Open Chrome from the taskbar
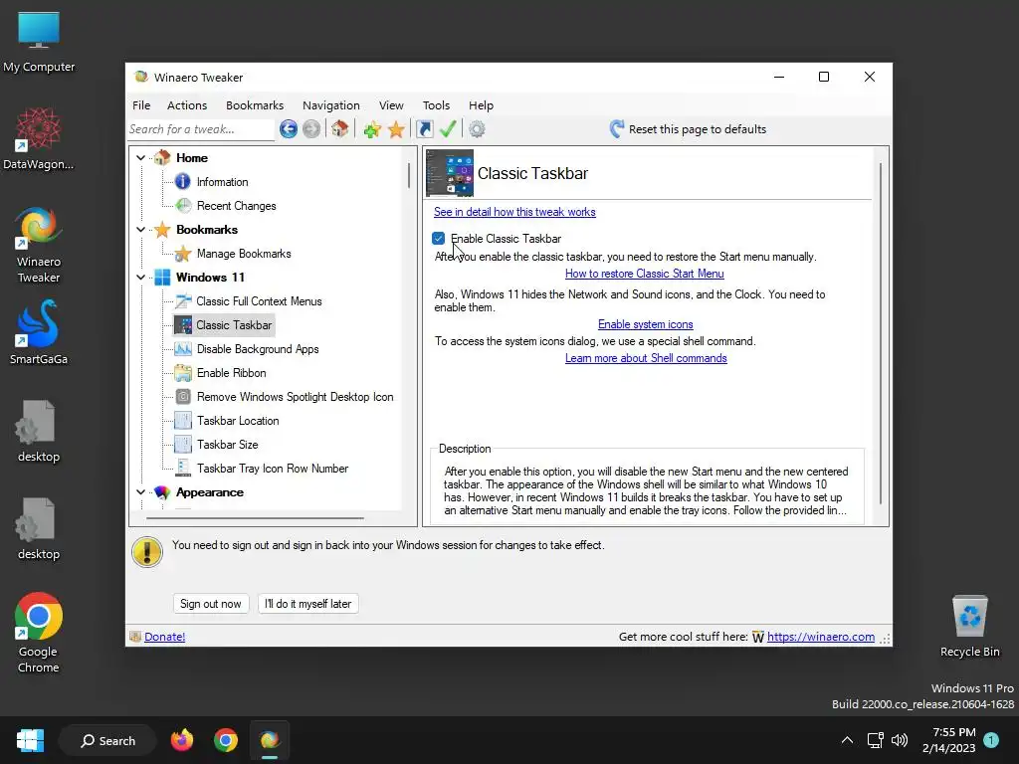The image size is (1019, 764). (226, 740)
